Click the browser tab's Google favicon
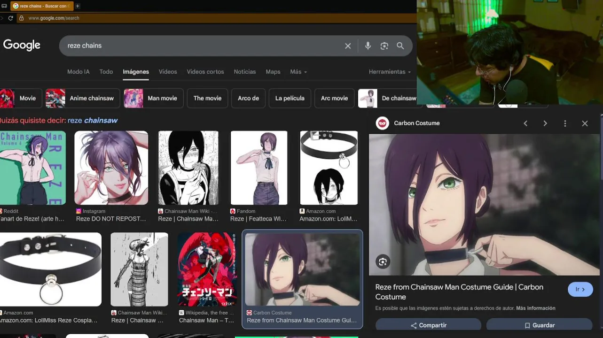The width and height of the screenshot is (603, 338). coord(16,6)
